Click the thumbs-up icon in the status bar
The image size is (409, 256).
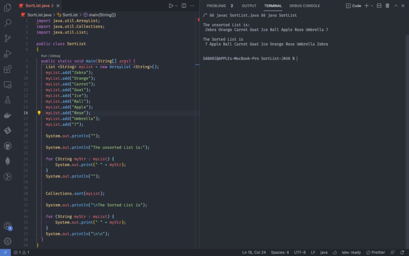pos(335,252)
